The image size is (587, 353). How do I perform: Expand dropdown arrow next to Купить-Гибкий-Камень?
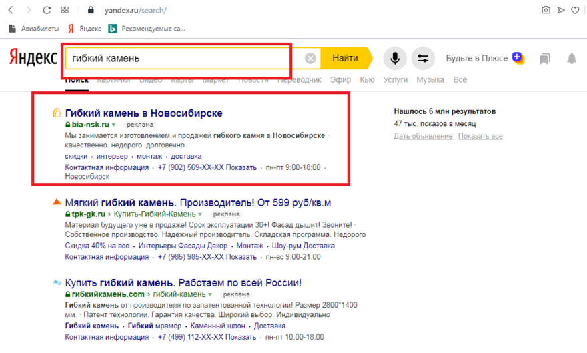pos(200,214)
